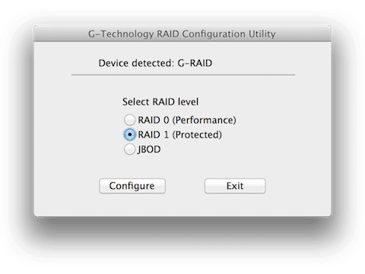Click the JBOD label text
This screenshot has width=365, height=274.
point(149,150)
